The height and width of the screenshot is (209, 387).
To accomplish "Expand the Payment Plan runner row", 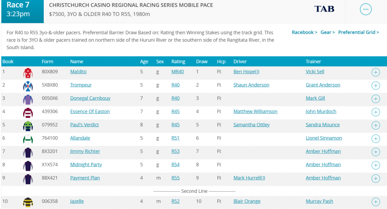I will (375, 178).
